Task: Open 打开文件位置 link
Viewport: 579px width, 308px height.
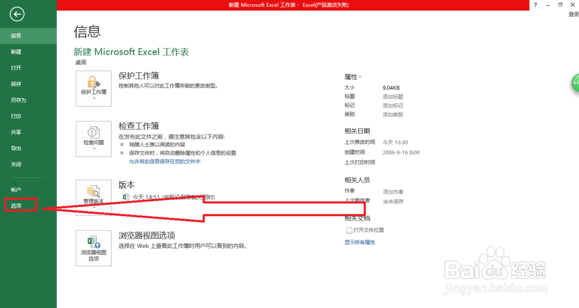Action: click(368, 230)
